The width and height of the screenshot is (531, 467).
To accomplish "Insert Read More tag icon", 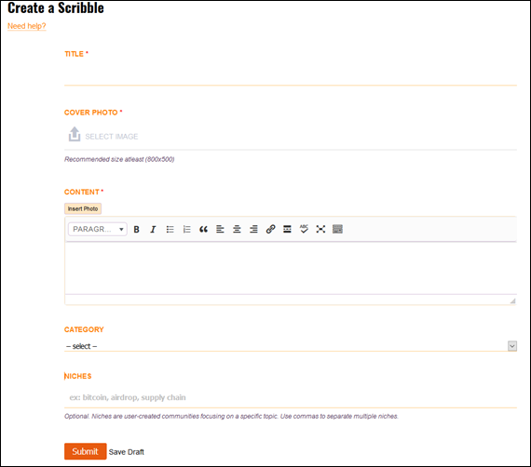I will tap(287, 229).
